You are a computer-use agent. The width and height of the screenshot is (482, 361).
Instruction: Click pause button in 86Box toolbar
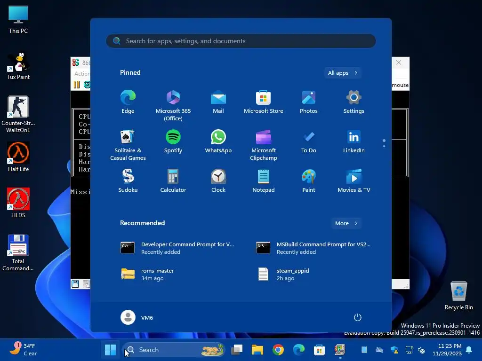(77, 85)
